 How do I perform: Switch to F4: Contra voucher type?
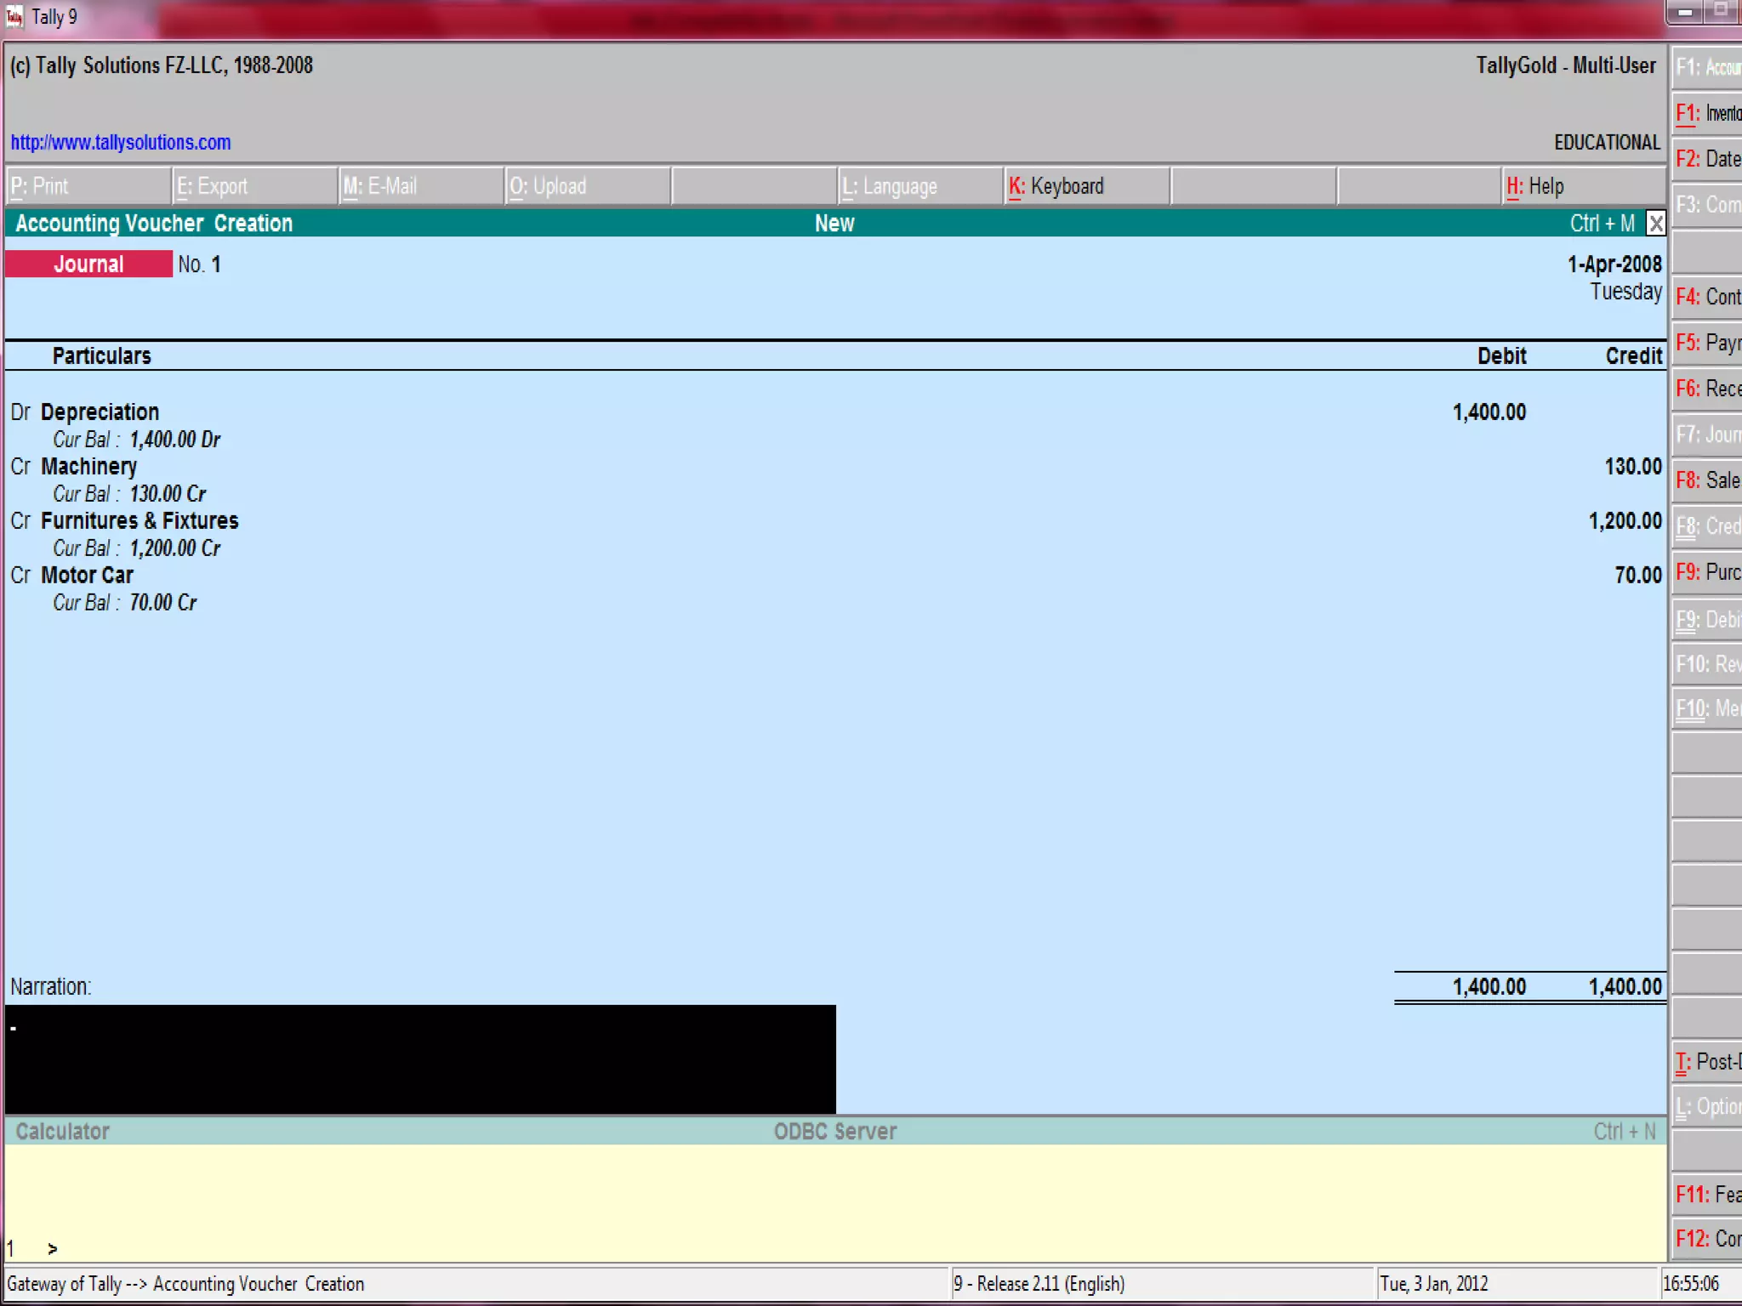click(x=1707, y=297)
